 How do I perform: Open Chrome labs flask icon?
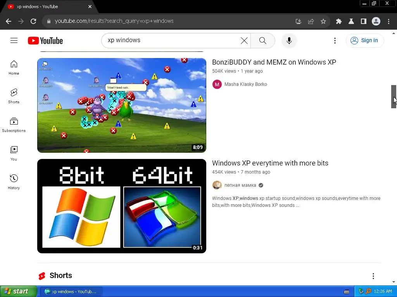(x=351, y=22)
